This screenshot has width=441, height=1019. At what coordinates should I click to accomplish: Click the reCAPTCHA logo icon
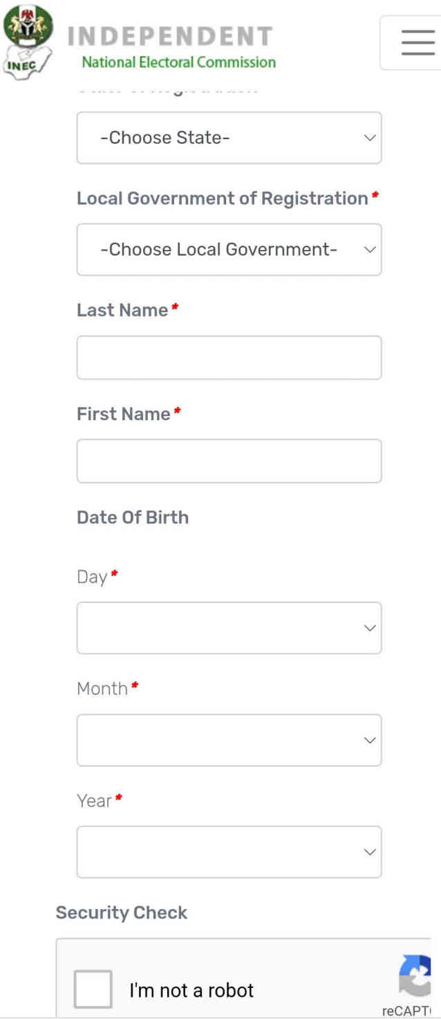point(415,976)
